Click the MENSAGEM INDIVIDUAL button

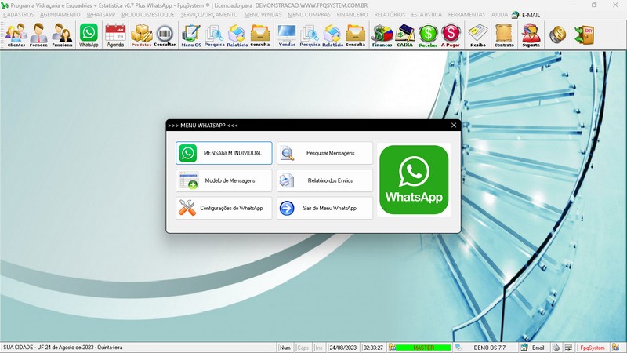pos(224,153)
